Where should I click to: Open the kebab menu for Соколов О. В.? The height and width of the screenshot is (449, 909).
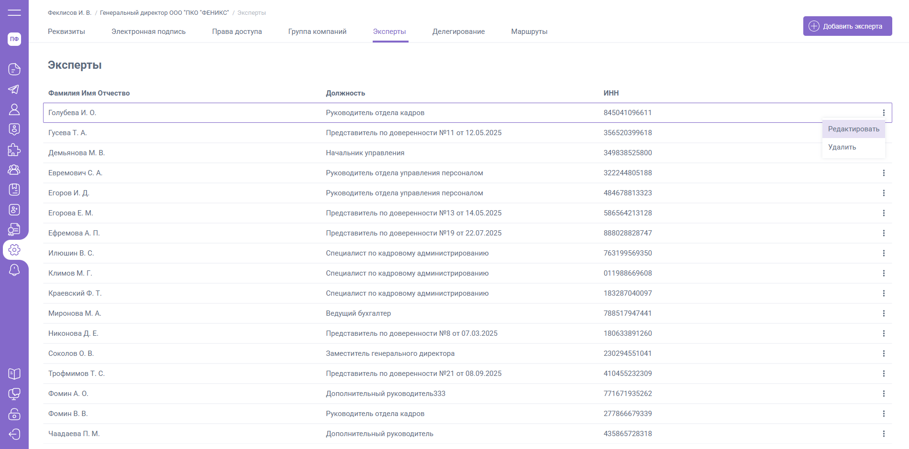[884, 353]
